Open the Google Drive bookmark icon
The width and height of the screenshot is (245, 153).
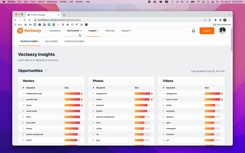tap(26, 24)
